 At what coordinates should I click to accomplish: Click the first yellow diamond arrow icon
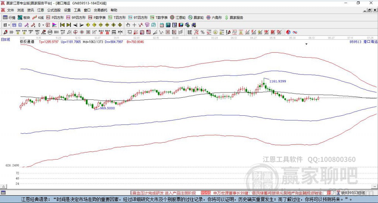(88, 25)
